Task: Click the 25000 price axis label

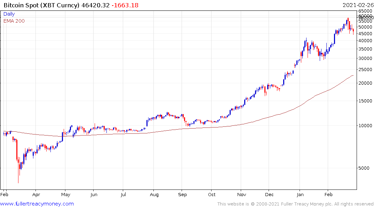Action: tap(365, 70)
